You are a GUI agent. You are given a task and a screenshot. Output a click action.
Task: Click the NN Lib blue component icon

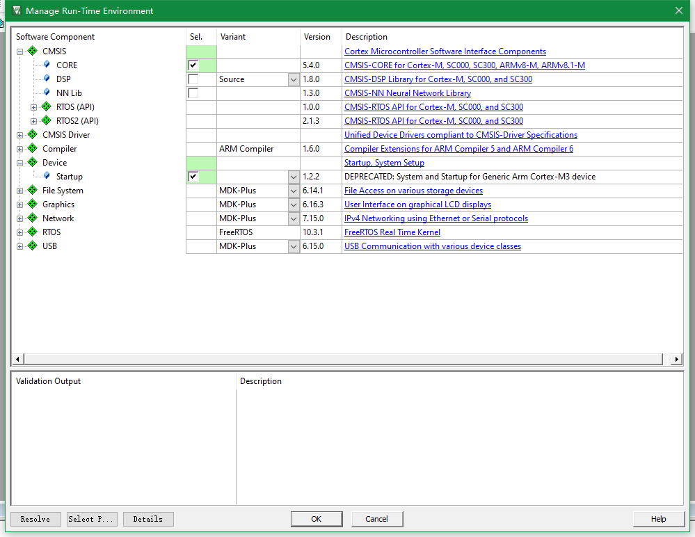pyautogui.click(x=47, y=93)
